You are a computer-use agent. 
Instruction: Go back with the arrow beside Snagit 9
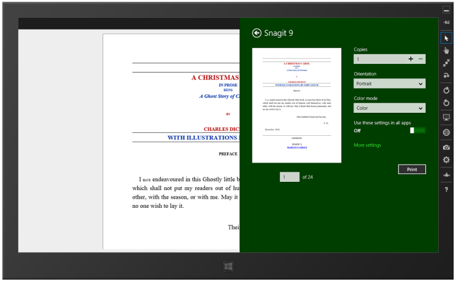coord(256,33)
